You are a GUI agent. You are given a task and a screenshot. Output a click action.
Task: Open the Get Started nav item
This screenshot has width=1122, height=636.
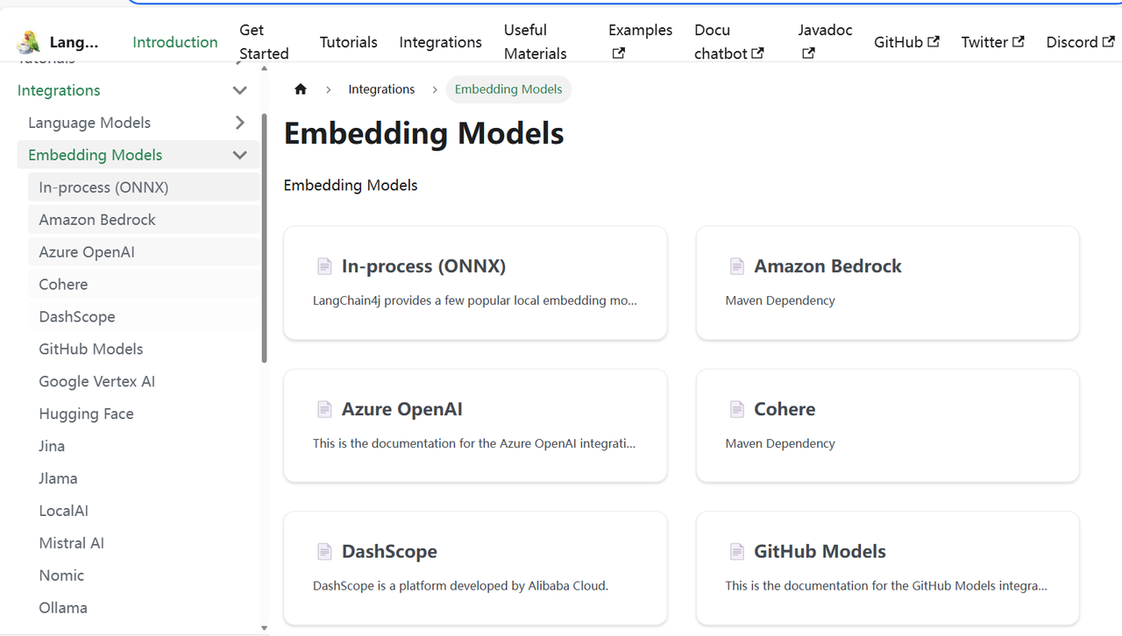click(264, 42)
